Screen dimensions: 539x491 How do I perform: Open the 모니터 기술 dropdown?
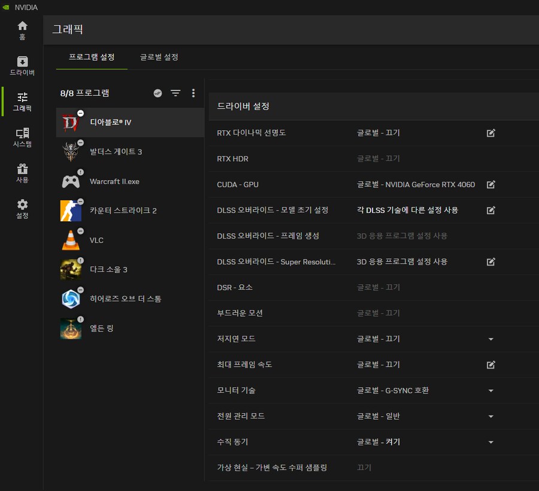click(x=491, y=390)
